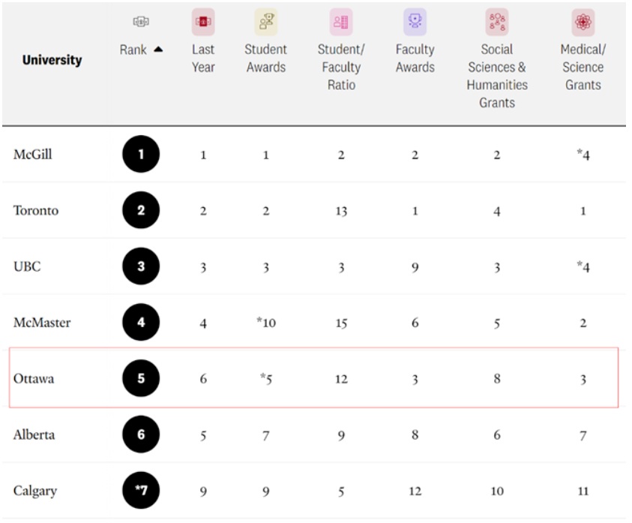Select the highlighted Ottawa row name
The image size is (632, 523).
33,379
